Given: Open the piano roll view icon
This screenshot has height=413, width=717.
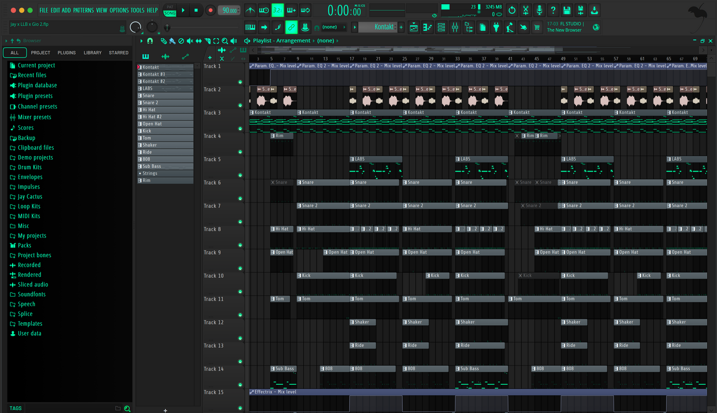Looking at the screenshot, I should click(427, 28).
